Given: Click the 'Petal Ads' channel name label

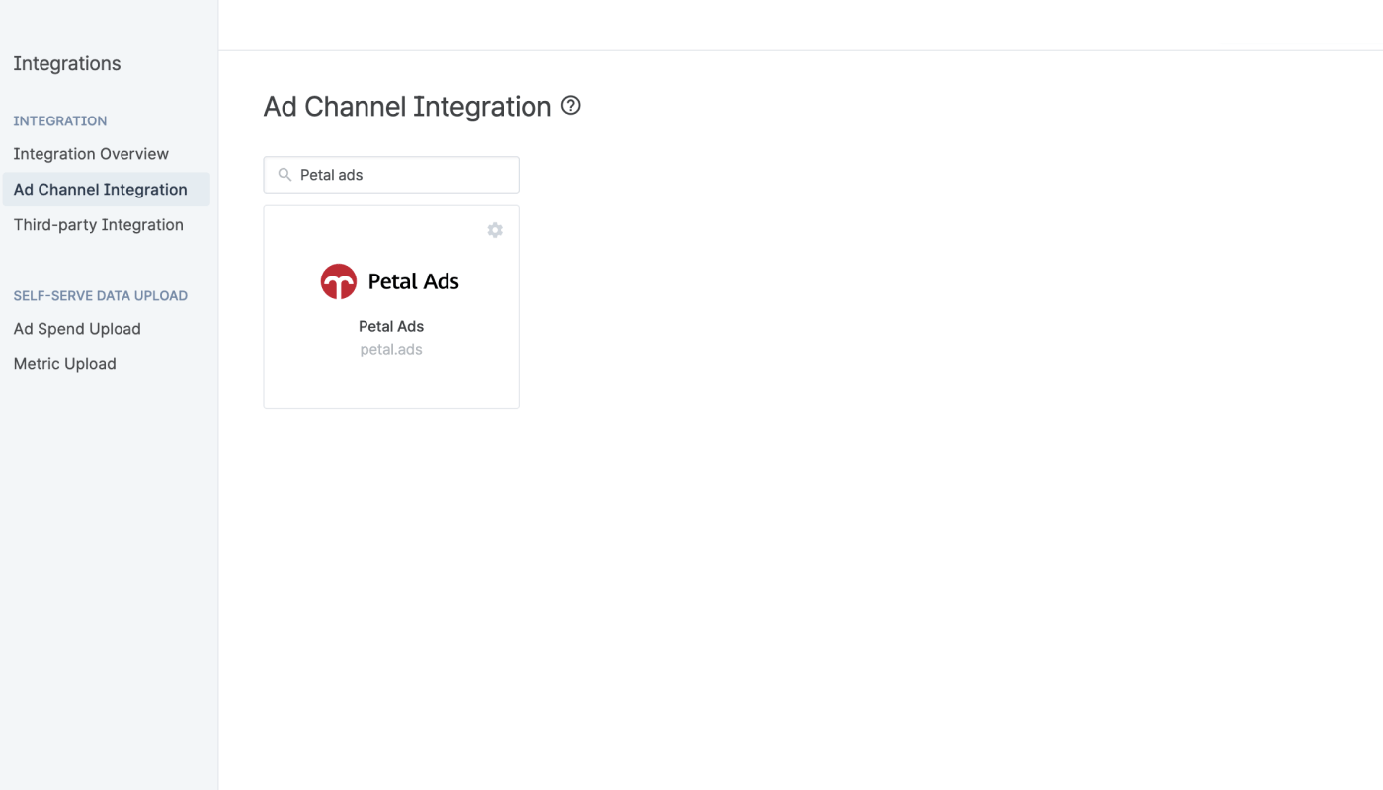Looking at the screenshot, I should 391,326.
